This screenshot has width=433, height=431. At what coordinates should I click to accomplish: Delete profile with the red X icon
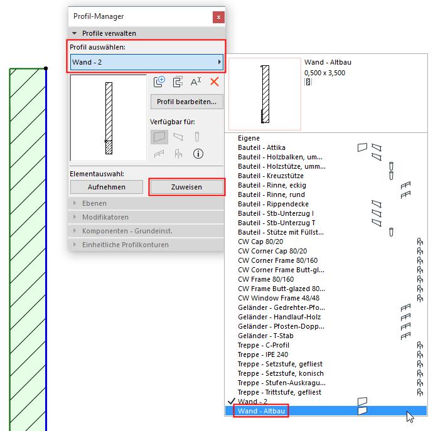click(214, 82)
